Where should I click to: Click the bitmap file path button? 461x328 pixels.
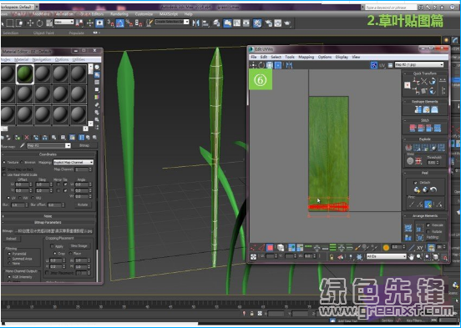point(53,231)
